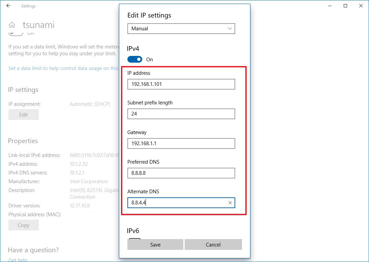
Task: Click the Preferred DNS input field
Action: (181, 173)
